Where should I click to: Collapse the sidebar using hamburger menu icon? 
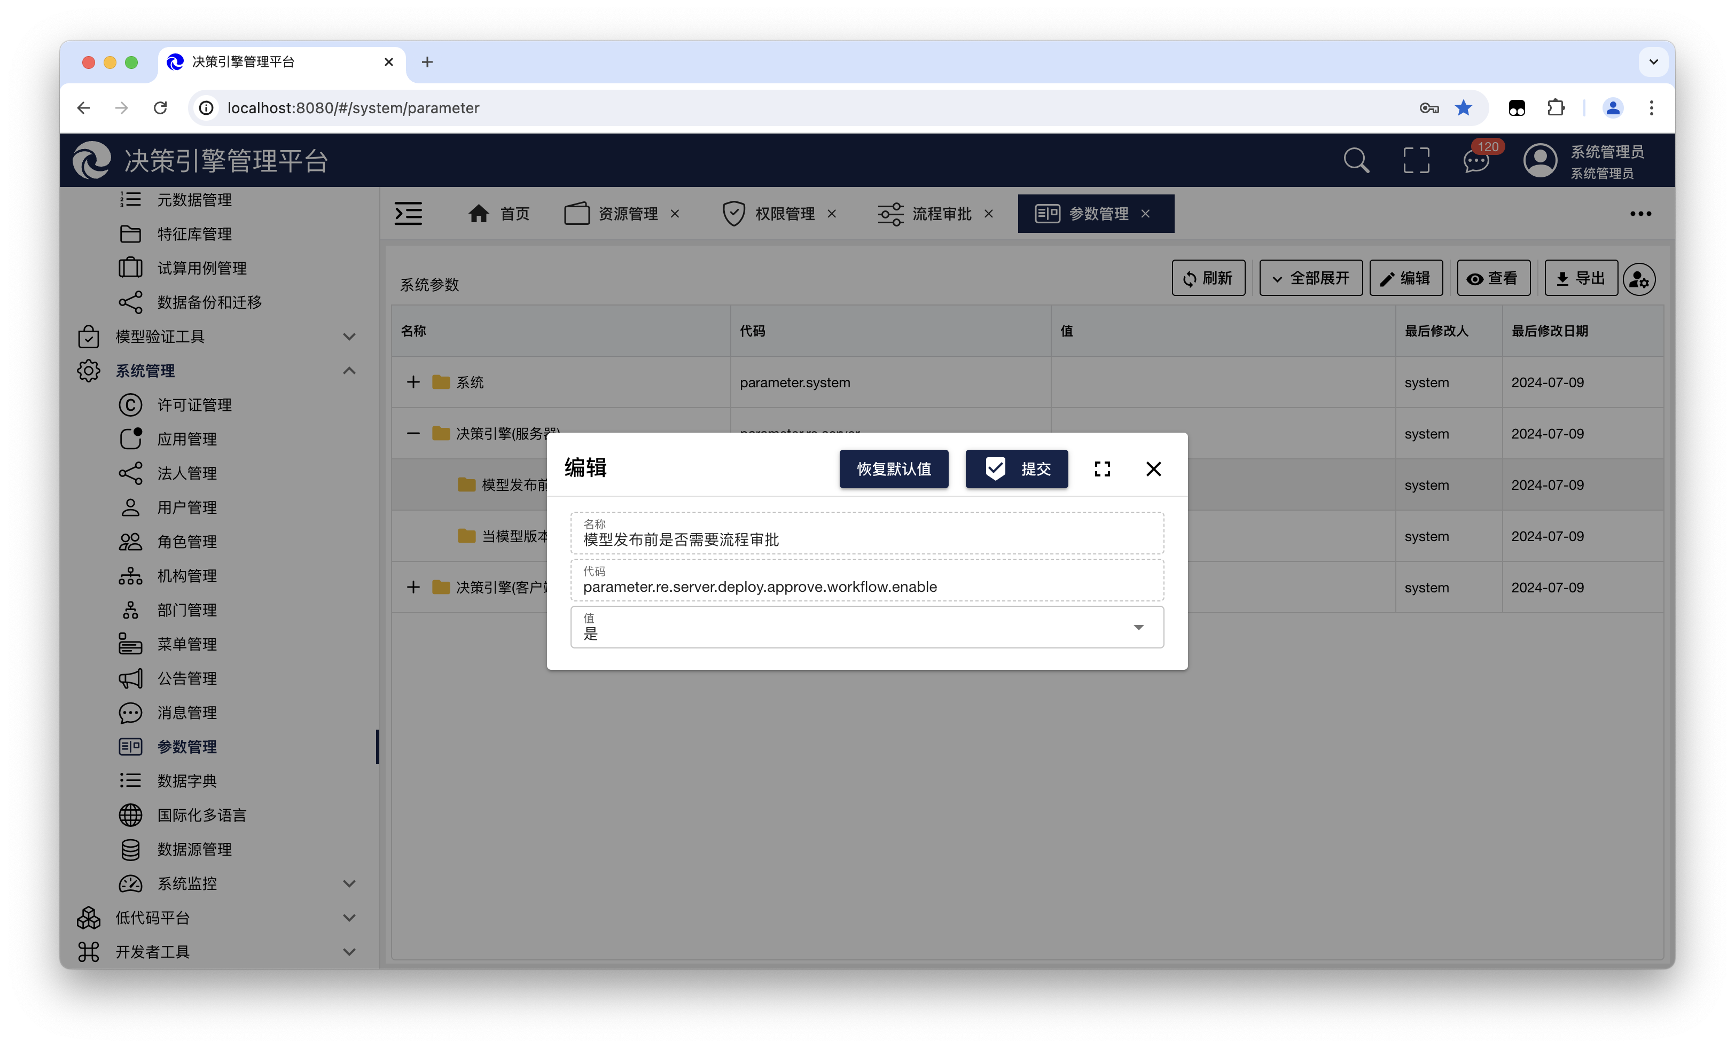409,214
